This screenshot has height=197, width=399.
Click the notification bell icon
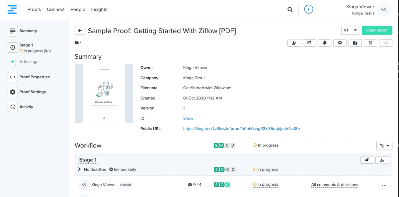pyautogui.click(x=325, y=43)
